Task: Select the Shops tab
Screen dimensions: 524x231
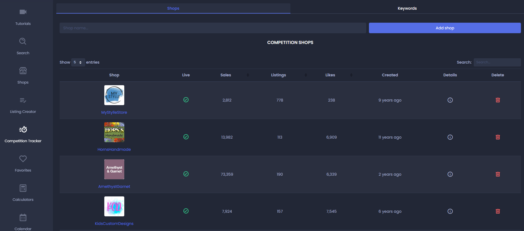Action: (x=173, y=8)
